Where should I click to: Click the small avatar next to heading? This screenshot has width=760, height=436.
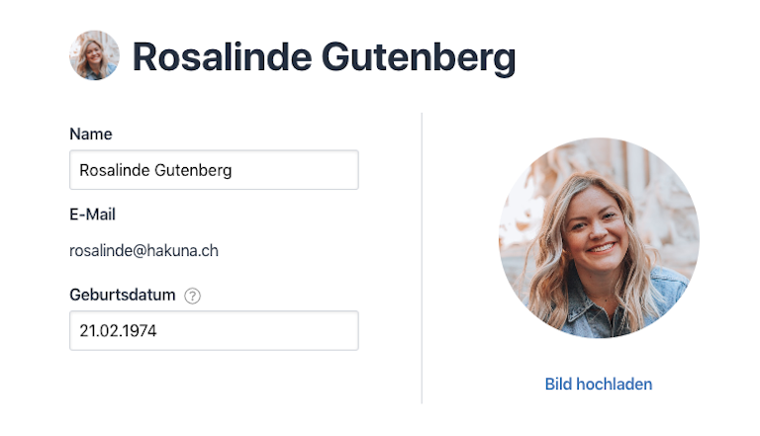(x=95, y=55)
